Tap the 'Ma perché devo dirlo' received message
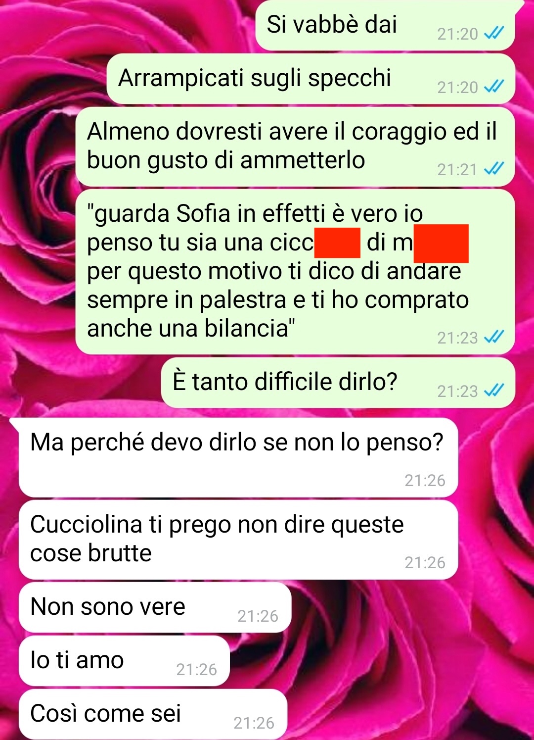534x740 pixels. click(238, 457)
